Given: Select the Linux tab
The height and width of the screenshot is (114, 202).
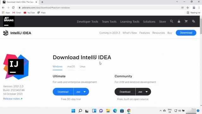Looking at the screenshot, I should tap(82, 66).
